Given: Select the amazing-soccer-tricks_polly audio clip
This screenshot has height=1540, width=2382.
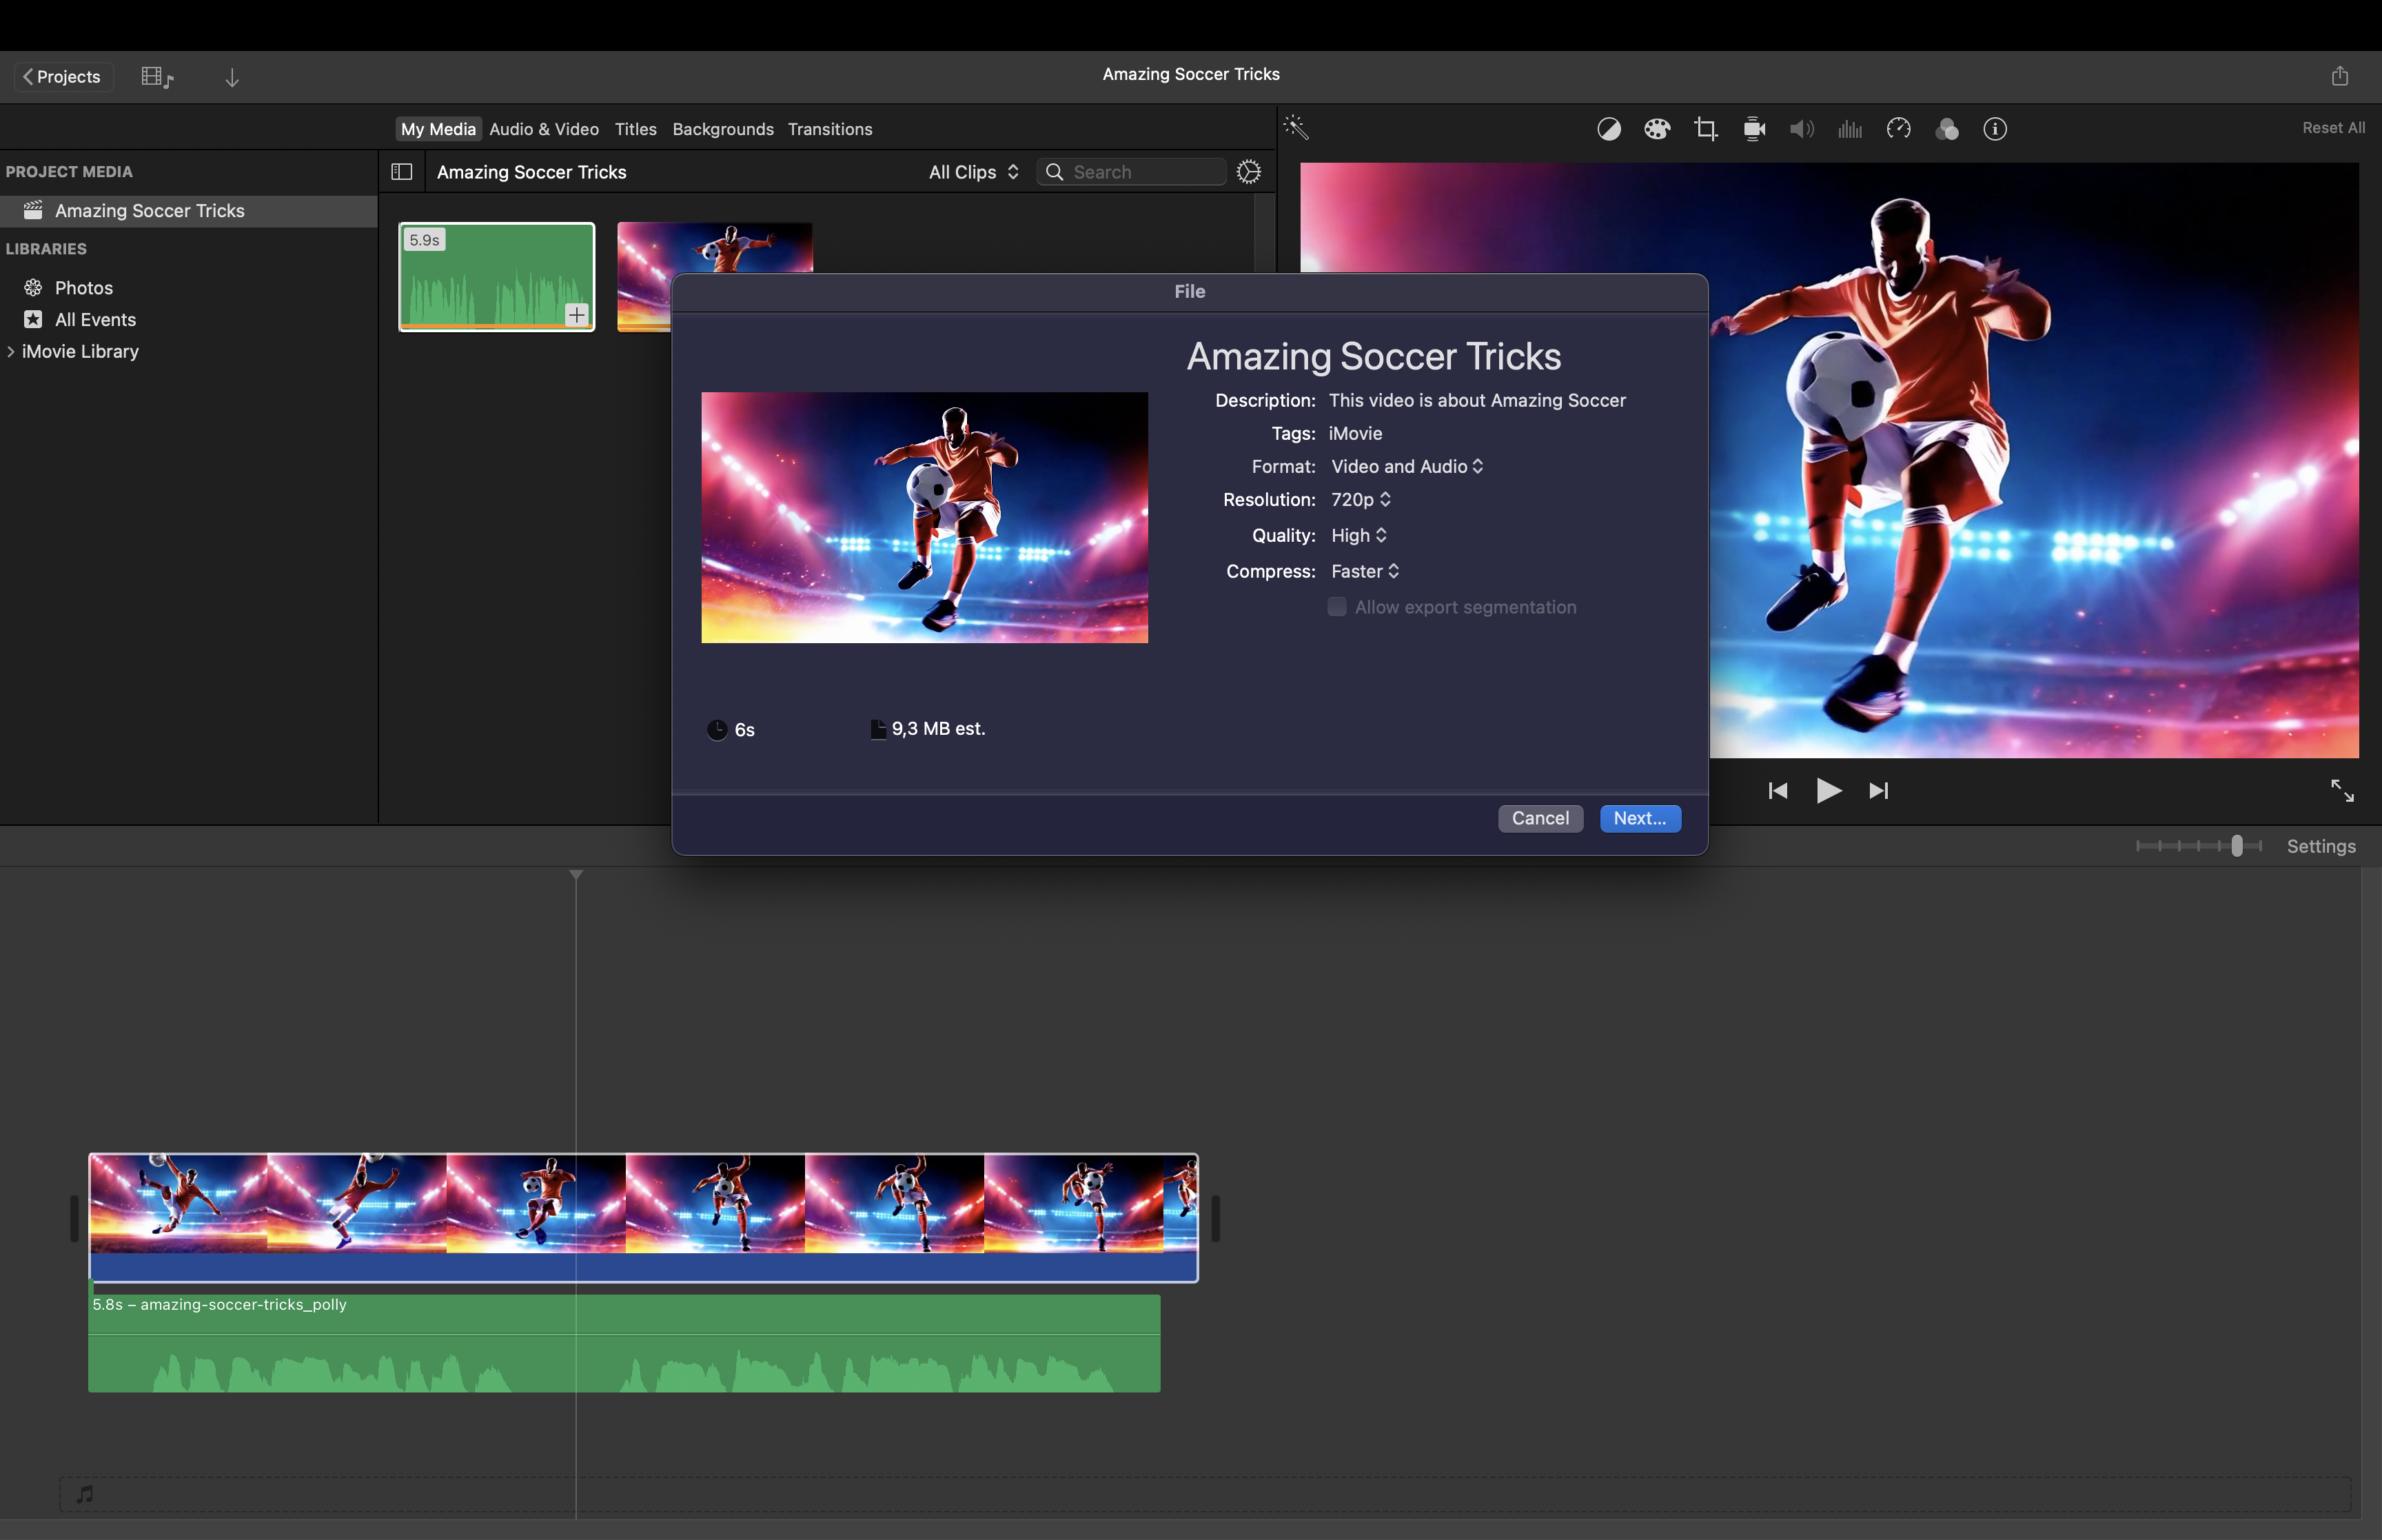Looking at the screenshot, I should (624, 1343).
